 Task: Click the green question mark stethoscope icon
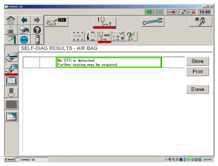pos(131,36)
